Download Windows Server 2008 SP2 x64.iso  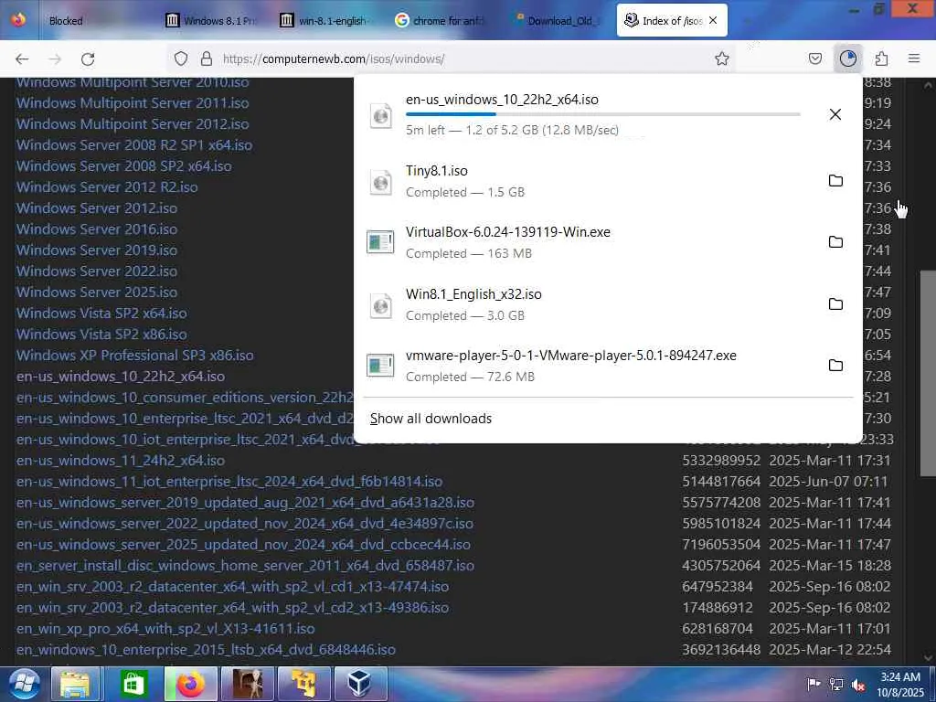pos(124,166)
